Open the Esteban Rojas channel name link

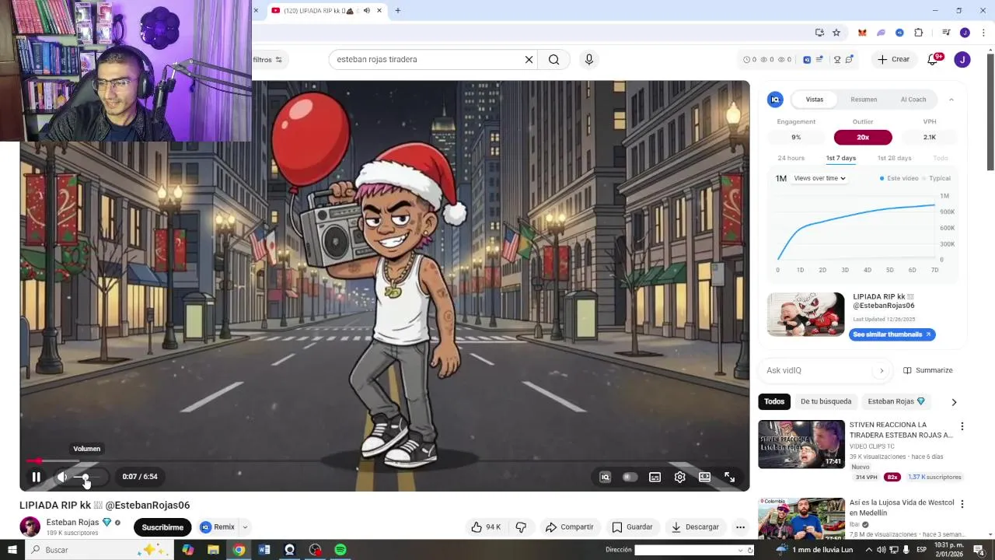(73, 523)
